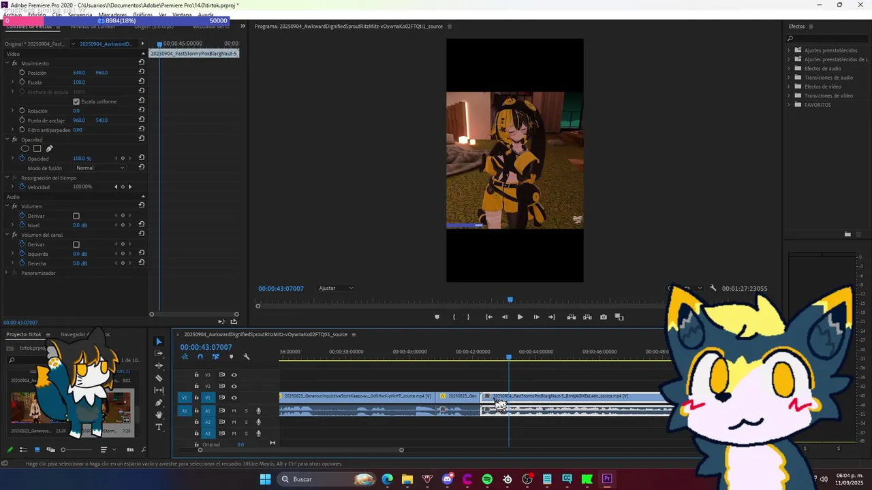
Task: Solo audio track A2
Action: pyautogui.click(x=246, y=422)
